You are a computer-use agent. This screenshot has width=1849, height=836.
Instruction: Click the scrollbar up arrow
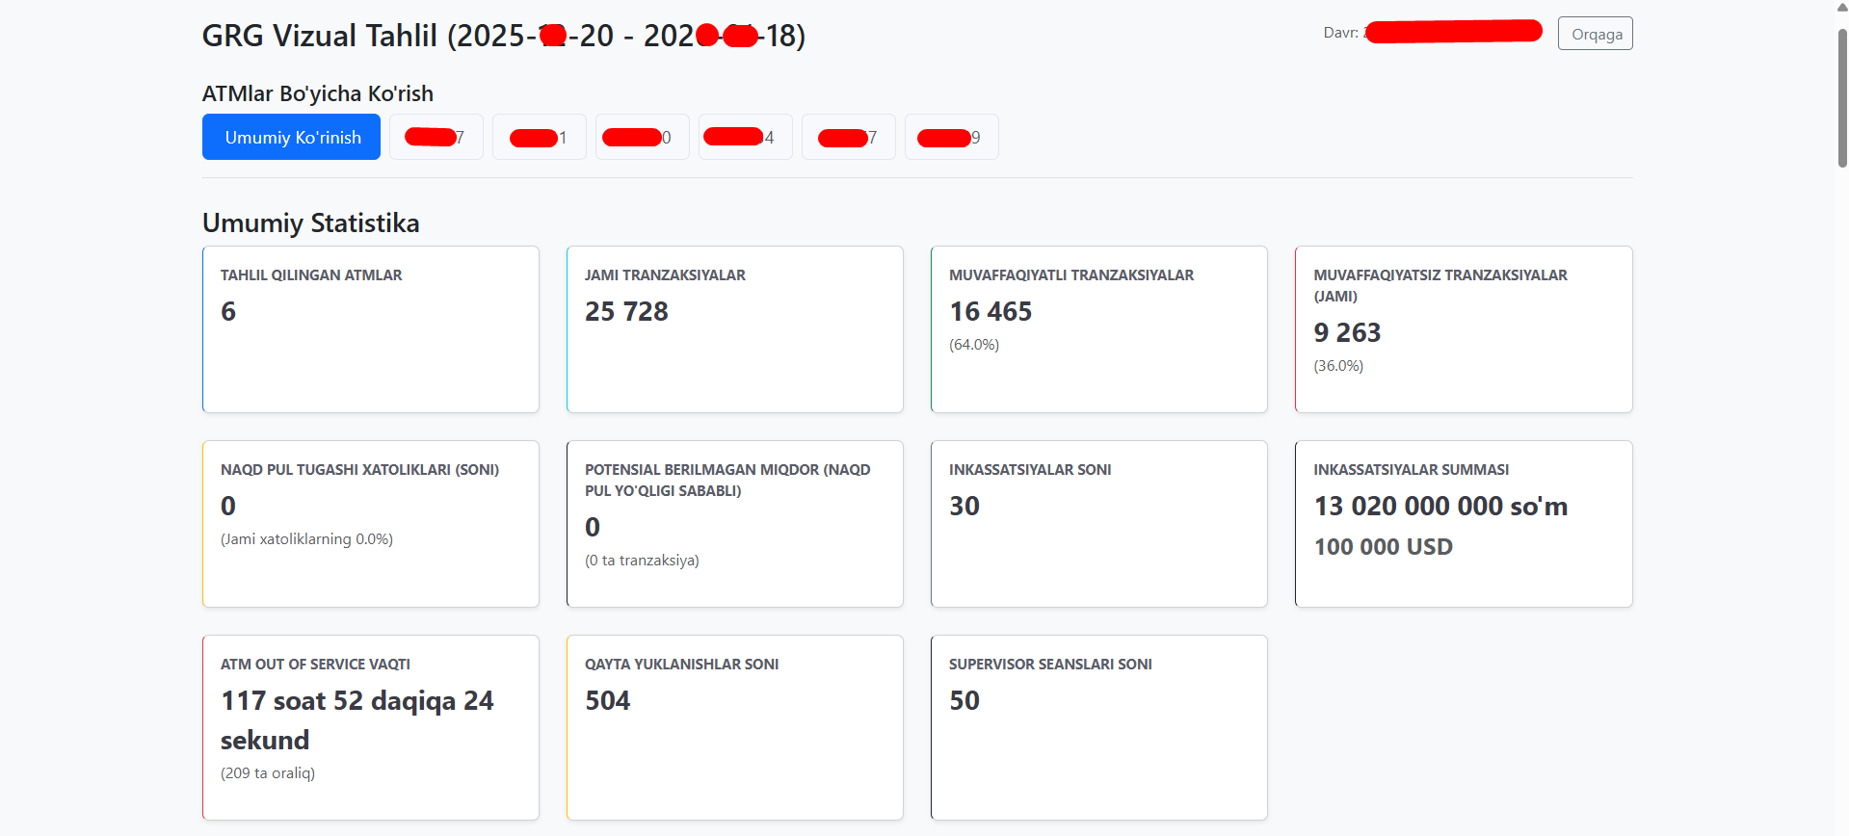(1842, 7)
